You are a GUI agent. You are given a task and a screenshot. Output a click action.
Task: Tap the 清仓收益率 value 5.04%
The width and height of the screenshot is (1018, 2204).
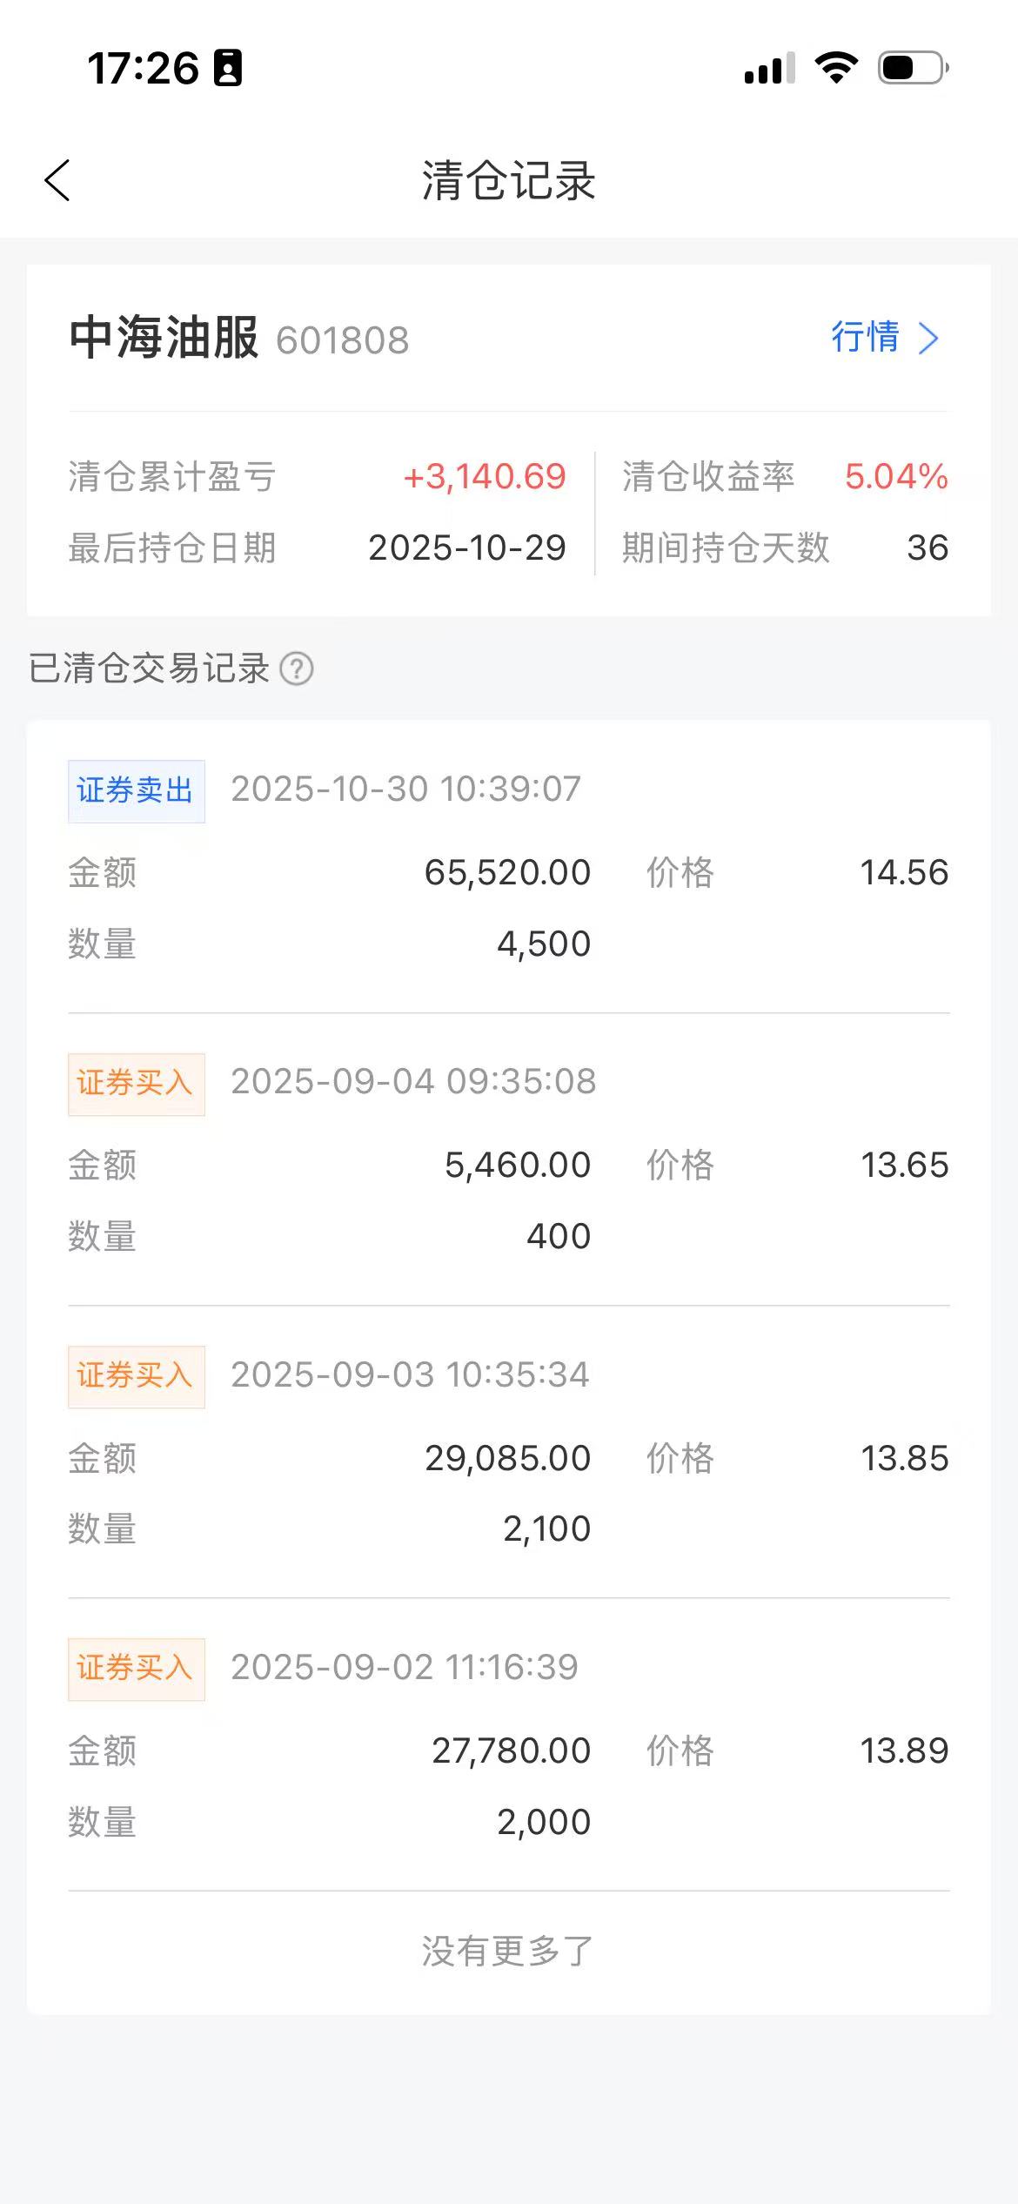tap(895, 477)
